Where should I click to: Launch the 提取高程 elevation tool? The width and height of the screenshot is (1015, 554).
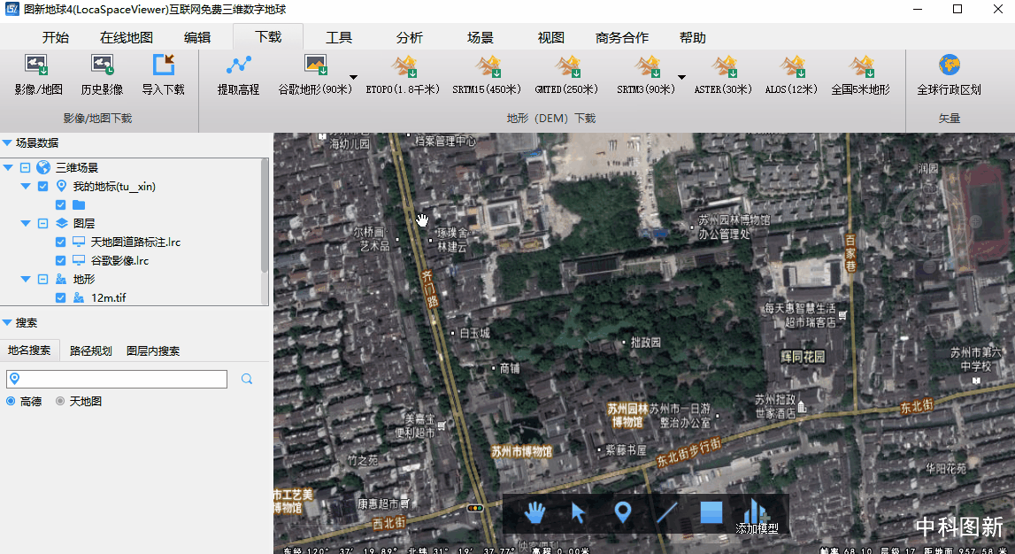(238, 75)
